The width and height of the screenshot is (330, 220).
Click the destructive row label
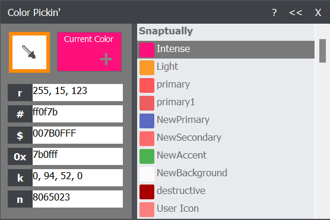(181, 191)
